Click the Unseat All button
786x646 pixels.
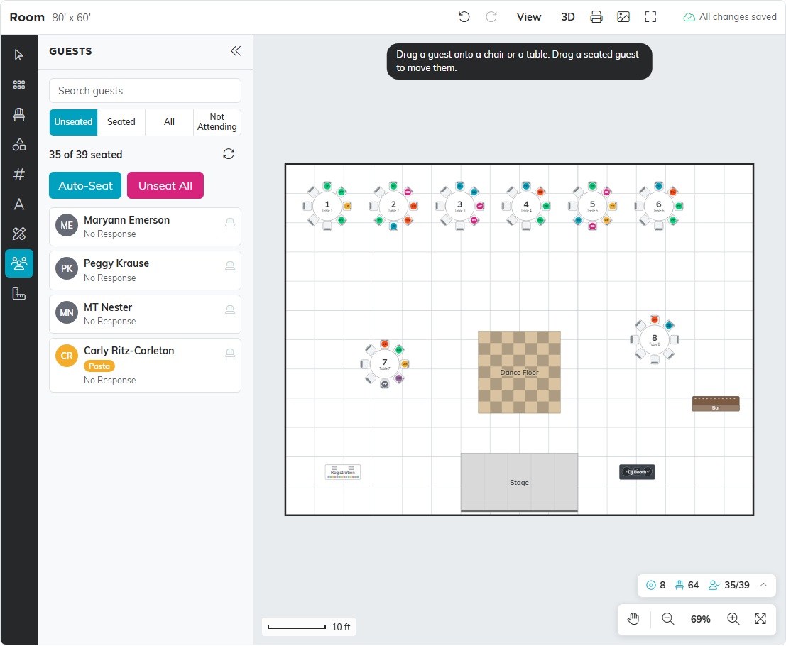[165, 185]
